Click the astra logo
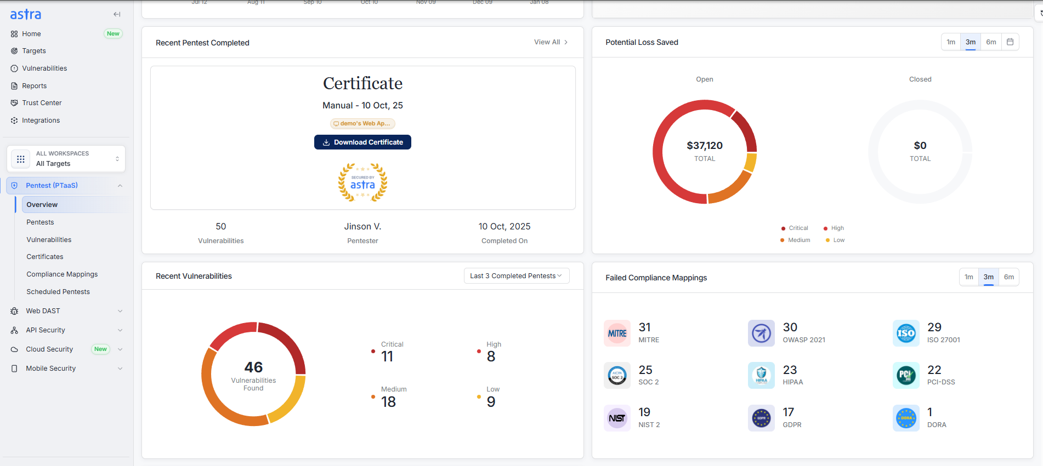This screenshot has width=1043, height=466. (26, 14)
